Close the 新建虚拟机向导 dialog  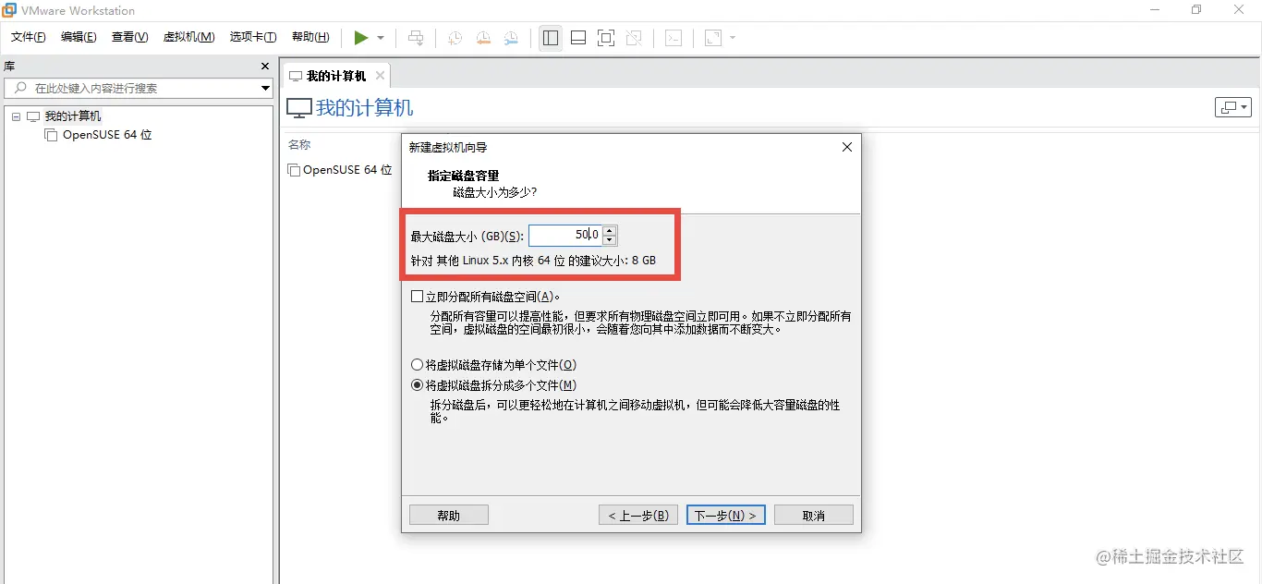[847, 147]
